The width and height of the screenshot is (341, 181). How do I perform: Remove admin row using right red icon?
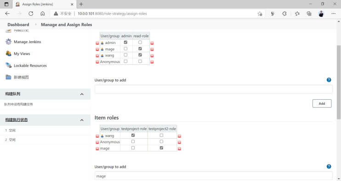[152, 43]
